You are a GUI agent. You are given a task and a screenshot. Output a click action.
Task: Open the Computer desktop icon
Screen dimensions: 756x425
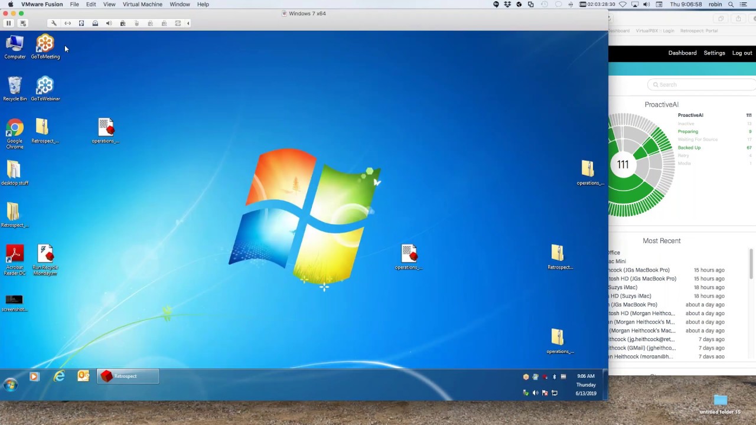click(15, 47)
